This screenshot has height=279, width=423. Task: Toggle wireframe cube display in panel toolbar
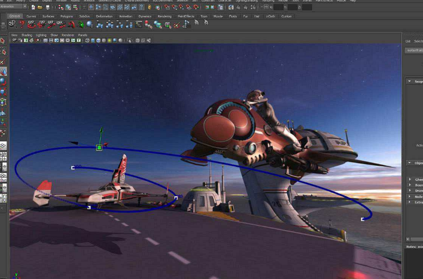point(88,40)
